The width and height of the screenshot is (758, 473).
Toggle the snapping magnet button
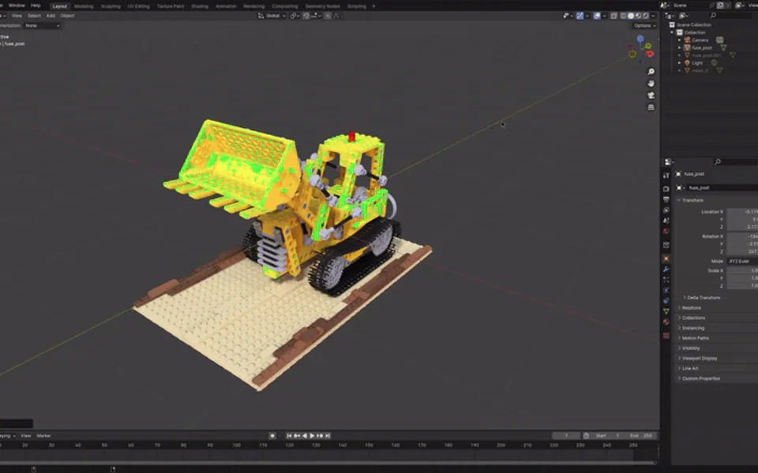click(x=306, y=16)
